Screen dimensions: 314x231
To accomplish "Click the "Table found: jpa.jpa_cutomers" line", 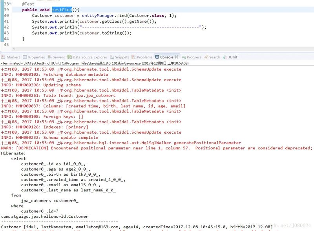I will pyautogui.click(x=58, y=95).
